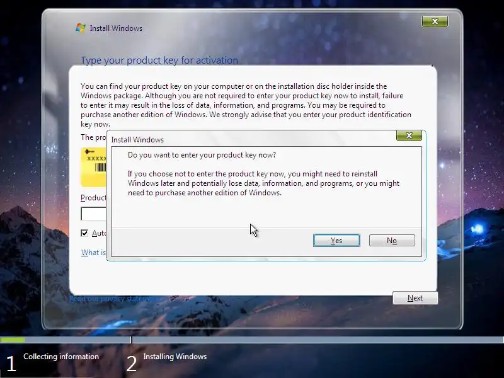
Task: Click the step number 1 at the bottom
Action: [11, 364]
